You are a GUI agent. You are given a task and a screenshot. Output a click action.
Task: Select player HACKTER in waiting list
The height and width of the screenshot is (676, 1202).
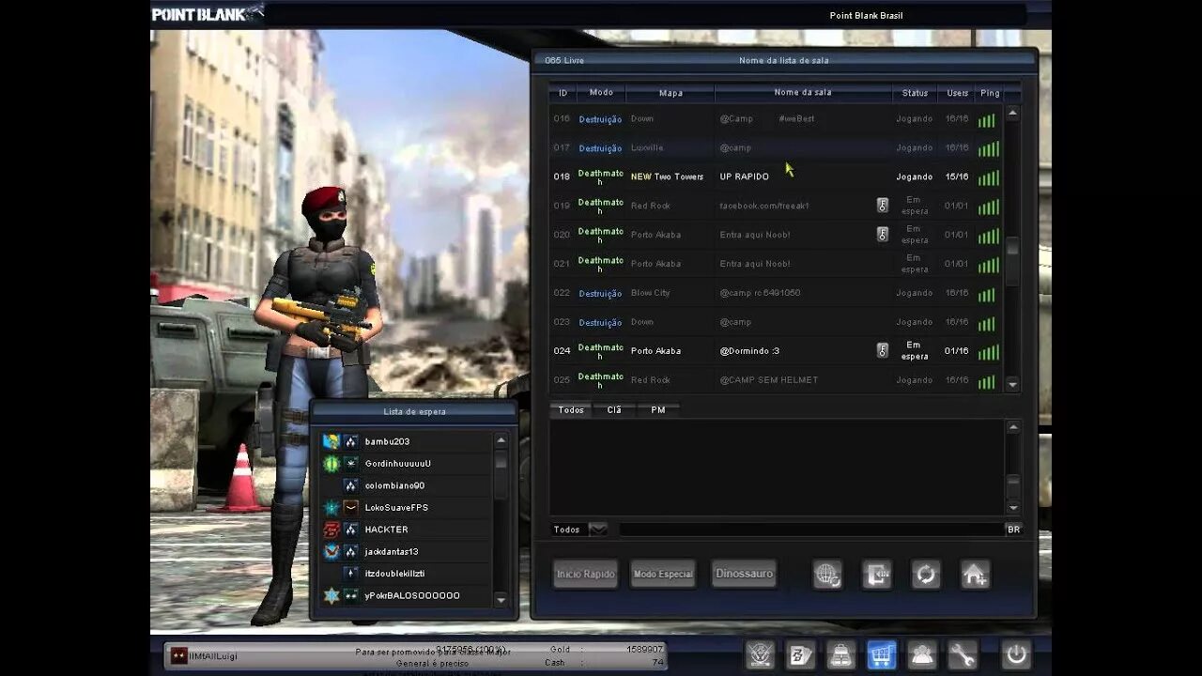pos(405,530)
